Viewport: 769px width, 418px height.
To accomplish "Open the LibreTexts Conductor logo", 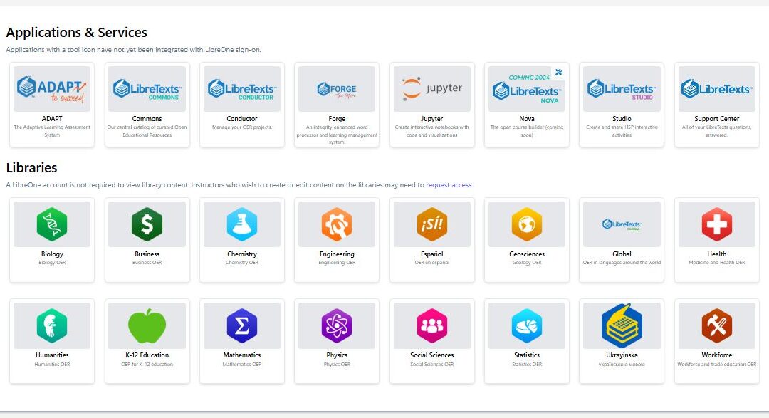I will pyautogui.click(x=242, y=89).
